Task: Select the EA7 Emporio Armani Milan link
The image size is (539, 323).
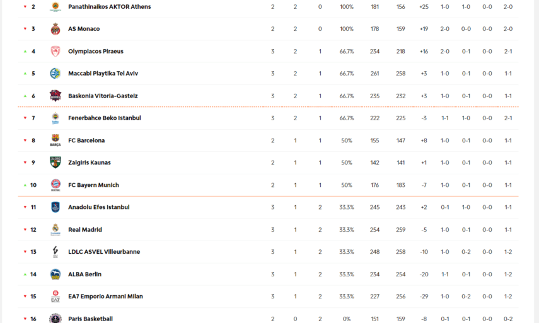Action: click(105, 297)
